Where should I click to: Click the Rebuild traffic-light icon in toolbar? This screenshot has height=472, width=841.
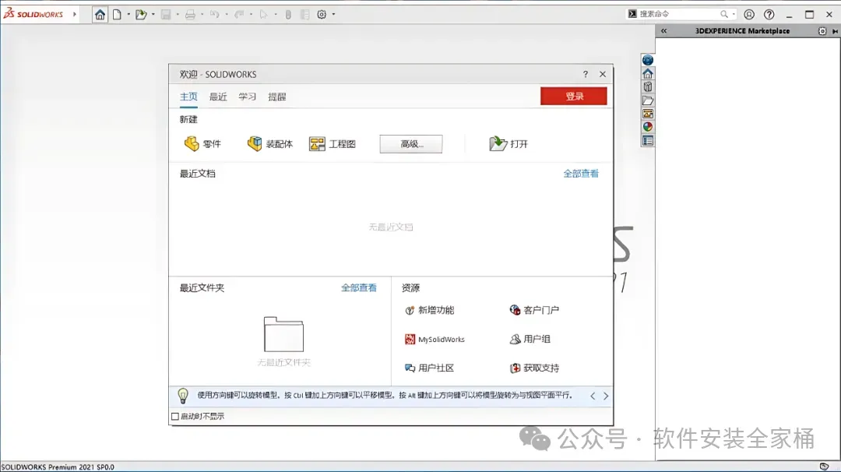click(288, 15)
